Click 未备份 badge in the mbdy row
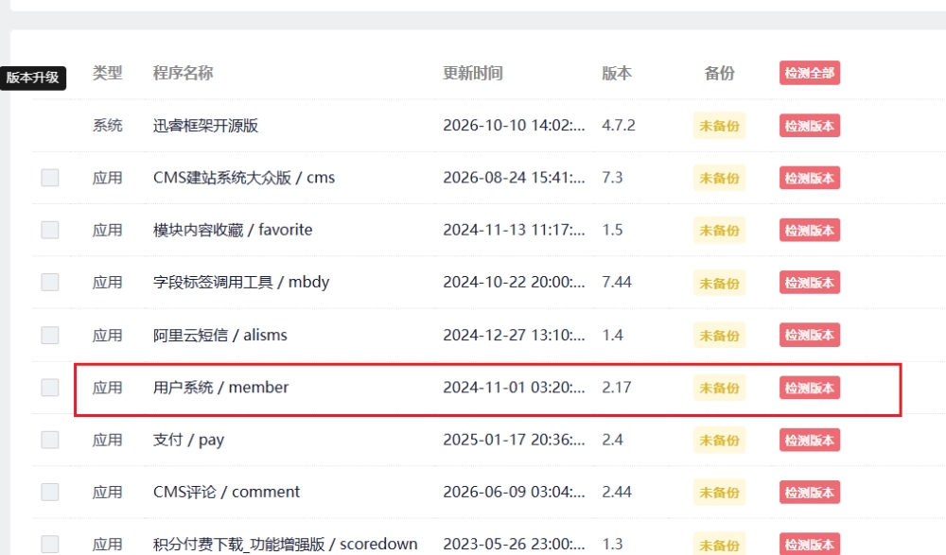946x555 pixels. [x=719, y=283]
